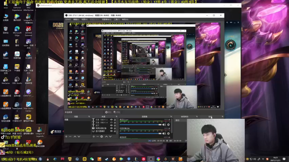The width and height of the screenshot is (289, 162).
Task: Add a new scene with the Scenes plus button
Action: pyautogui.click(x=66, y=136)
